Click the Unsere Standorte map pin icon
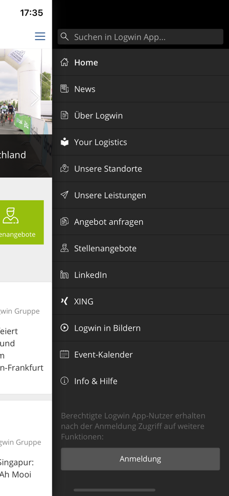 pos(64,169)
